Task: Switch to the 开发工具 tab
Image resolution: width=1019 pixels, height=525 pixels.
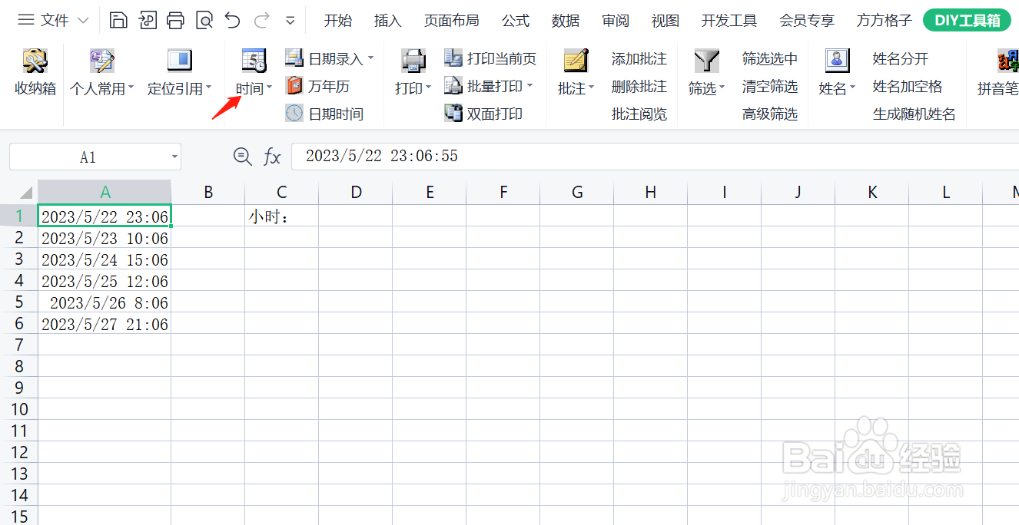Action: 729,21
